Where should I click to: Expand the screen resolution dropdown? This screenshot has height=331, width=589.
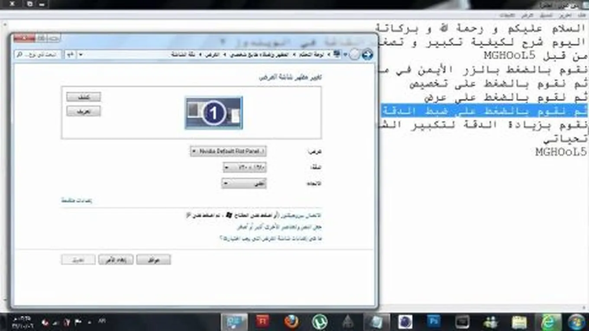point(245,167)
